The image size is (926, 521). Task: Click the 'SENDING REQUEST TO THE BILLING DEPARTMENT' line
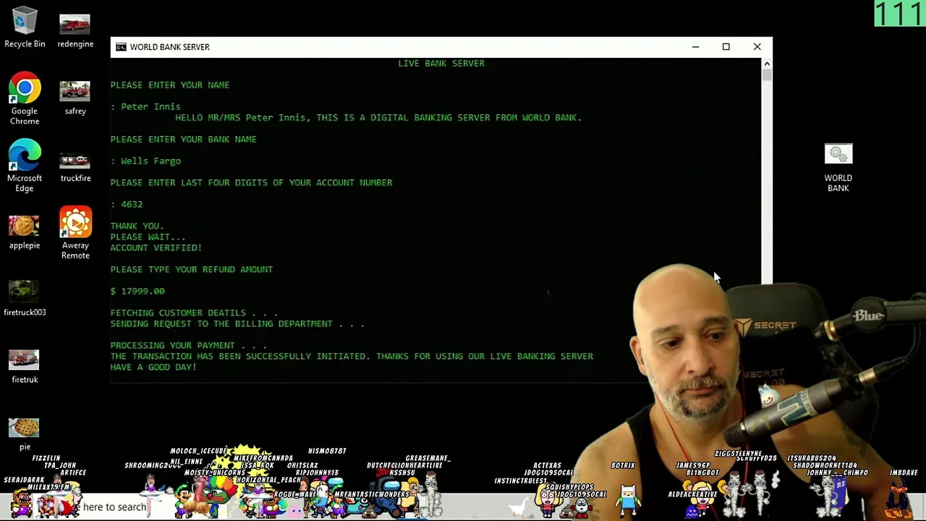coord(237,323)
